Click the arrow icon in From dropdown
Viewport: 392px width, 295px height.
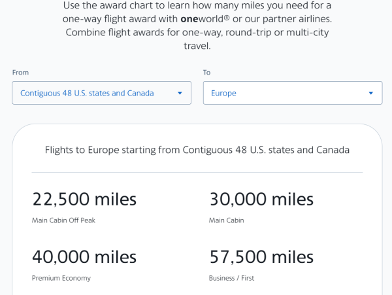[x=180, y=93]
